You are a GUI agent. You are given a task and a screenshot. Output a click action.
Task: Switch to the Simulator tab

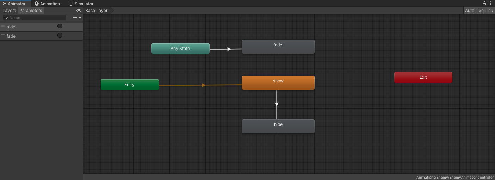click(81, 4)
